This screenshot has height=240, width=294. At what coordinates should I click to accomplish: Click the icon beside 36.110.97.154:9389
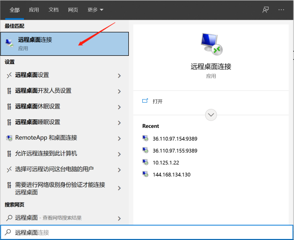[x=145, y=138]
